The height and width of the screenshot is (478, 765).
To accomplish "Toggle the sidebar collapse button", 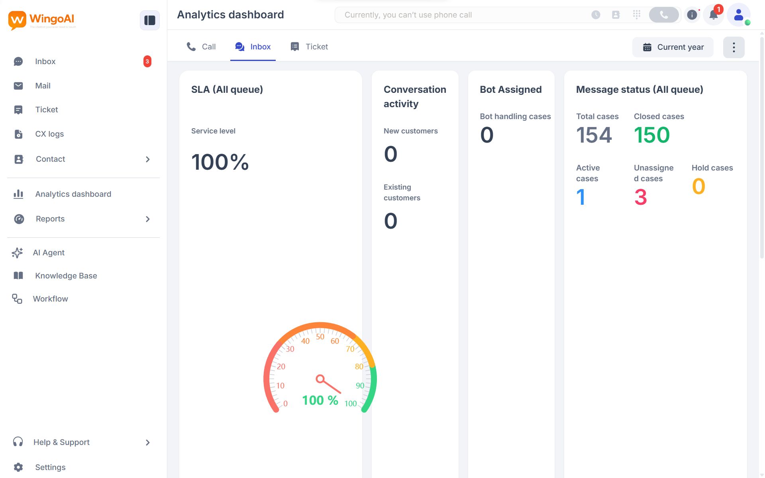I will pos(149,20).
